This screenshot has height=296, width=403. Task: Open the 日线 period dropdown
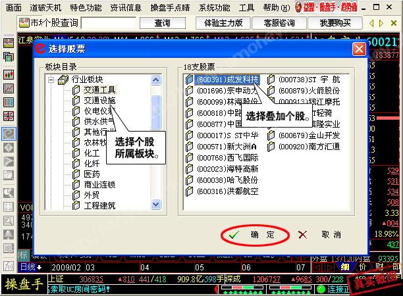tap(30, 267)
